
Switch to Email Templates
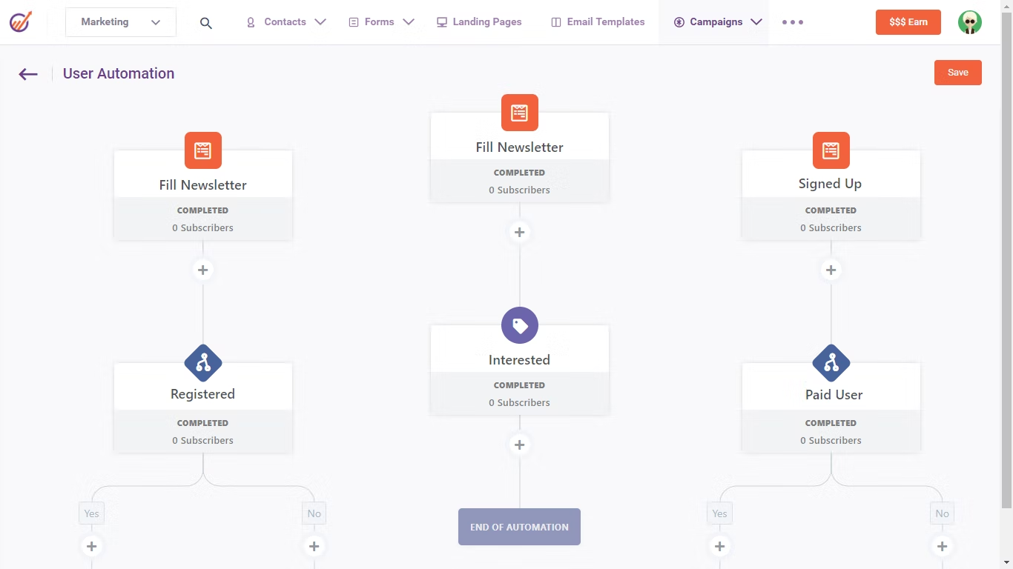coord(597,21)
